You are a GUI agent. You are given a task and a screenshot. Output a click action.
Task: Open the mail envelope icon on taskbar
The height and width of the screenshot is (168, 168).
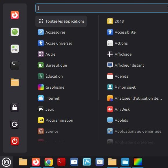(100, 162)
